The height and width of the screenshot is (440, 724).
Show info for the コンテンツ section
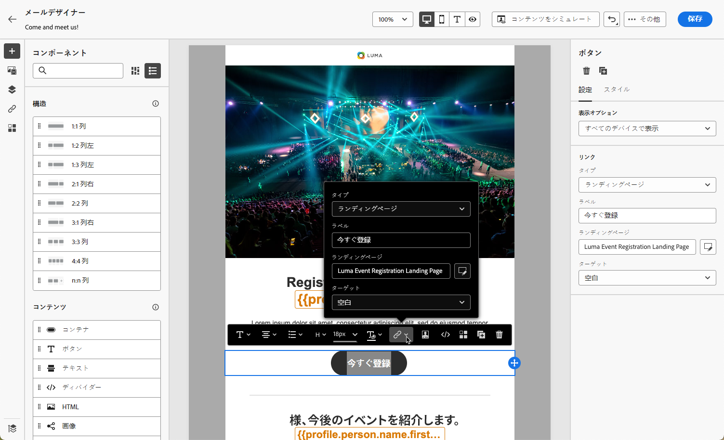click(x=156, y=307)
